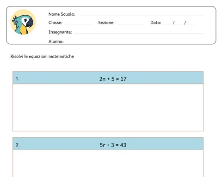Viewport: 222px width, 177px height.
Task: Click the 'Risolvi le equazioni matematiche' heading
Action: [42, 56]
